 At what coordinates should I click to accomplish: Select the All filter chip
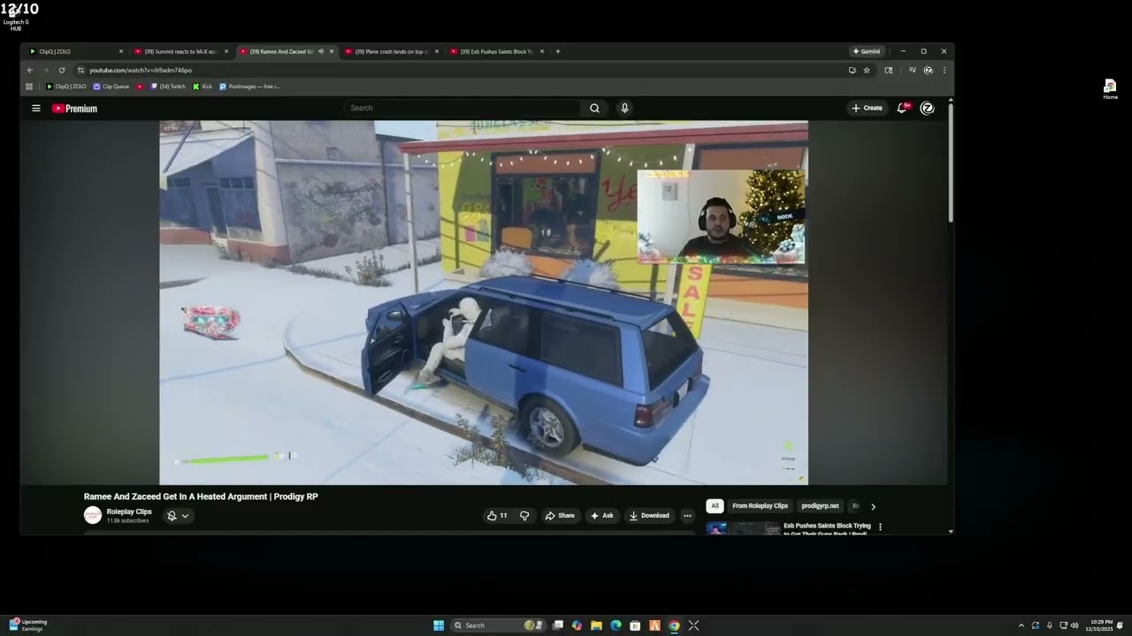(715, 506)
